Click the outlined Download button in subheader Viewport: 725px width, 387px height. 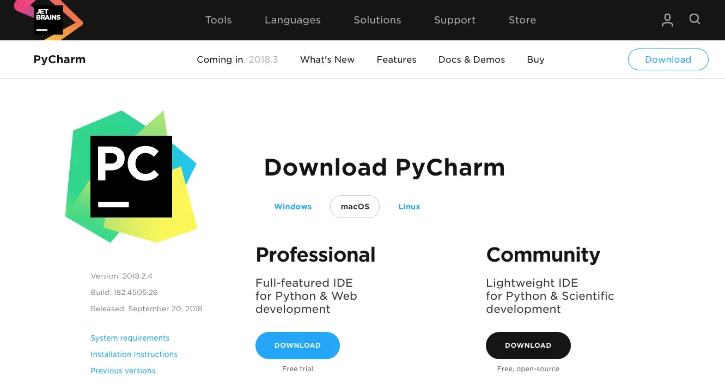(x=668, y=59)
